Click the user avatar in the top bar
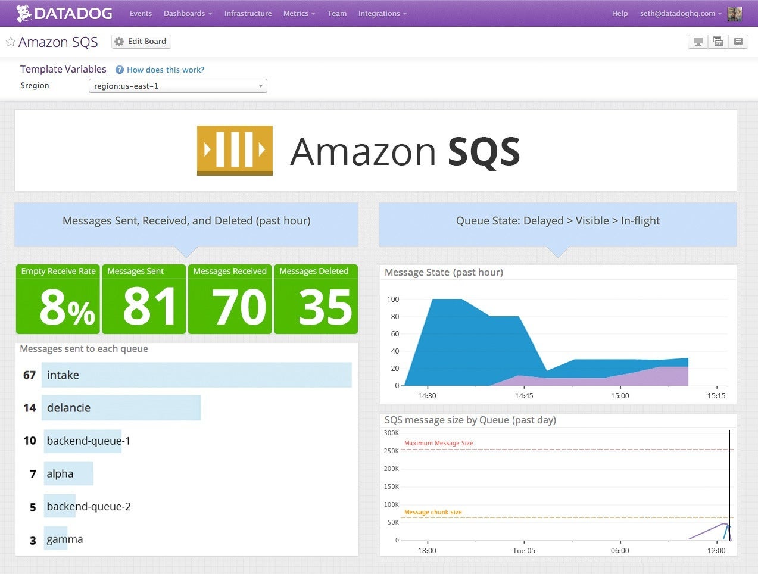 [x=734, y=13]
